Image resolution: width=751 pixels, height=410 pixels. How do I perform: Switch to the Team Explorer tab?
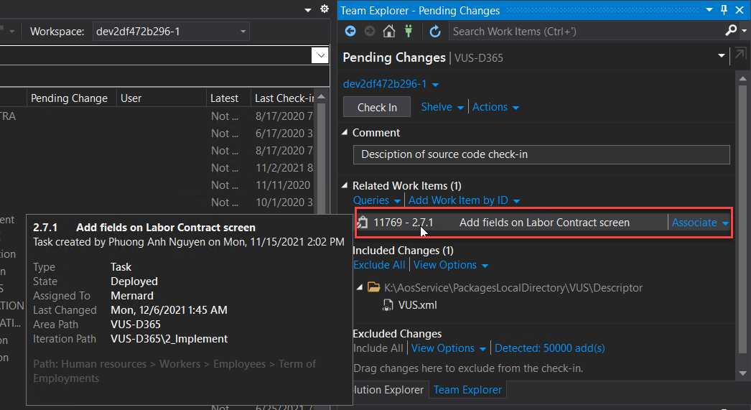click(x=468, y=389)
